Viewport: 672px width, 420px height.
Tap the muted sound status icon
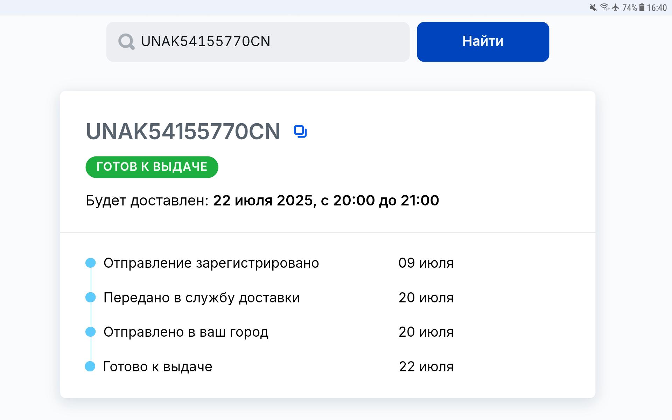(593, 7)
